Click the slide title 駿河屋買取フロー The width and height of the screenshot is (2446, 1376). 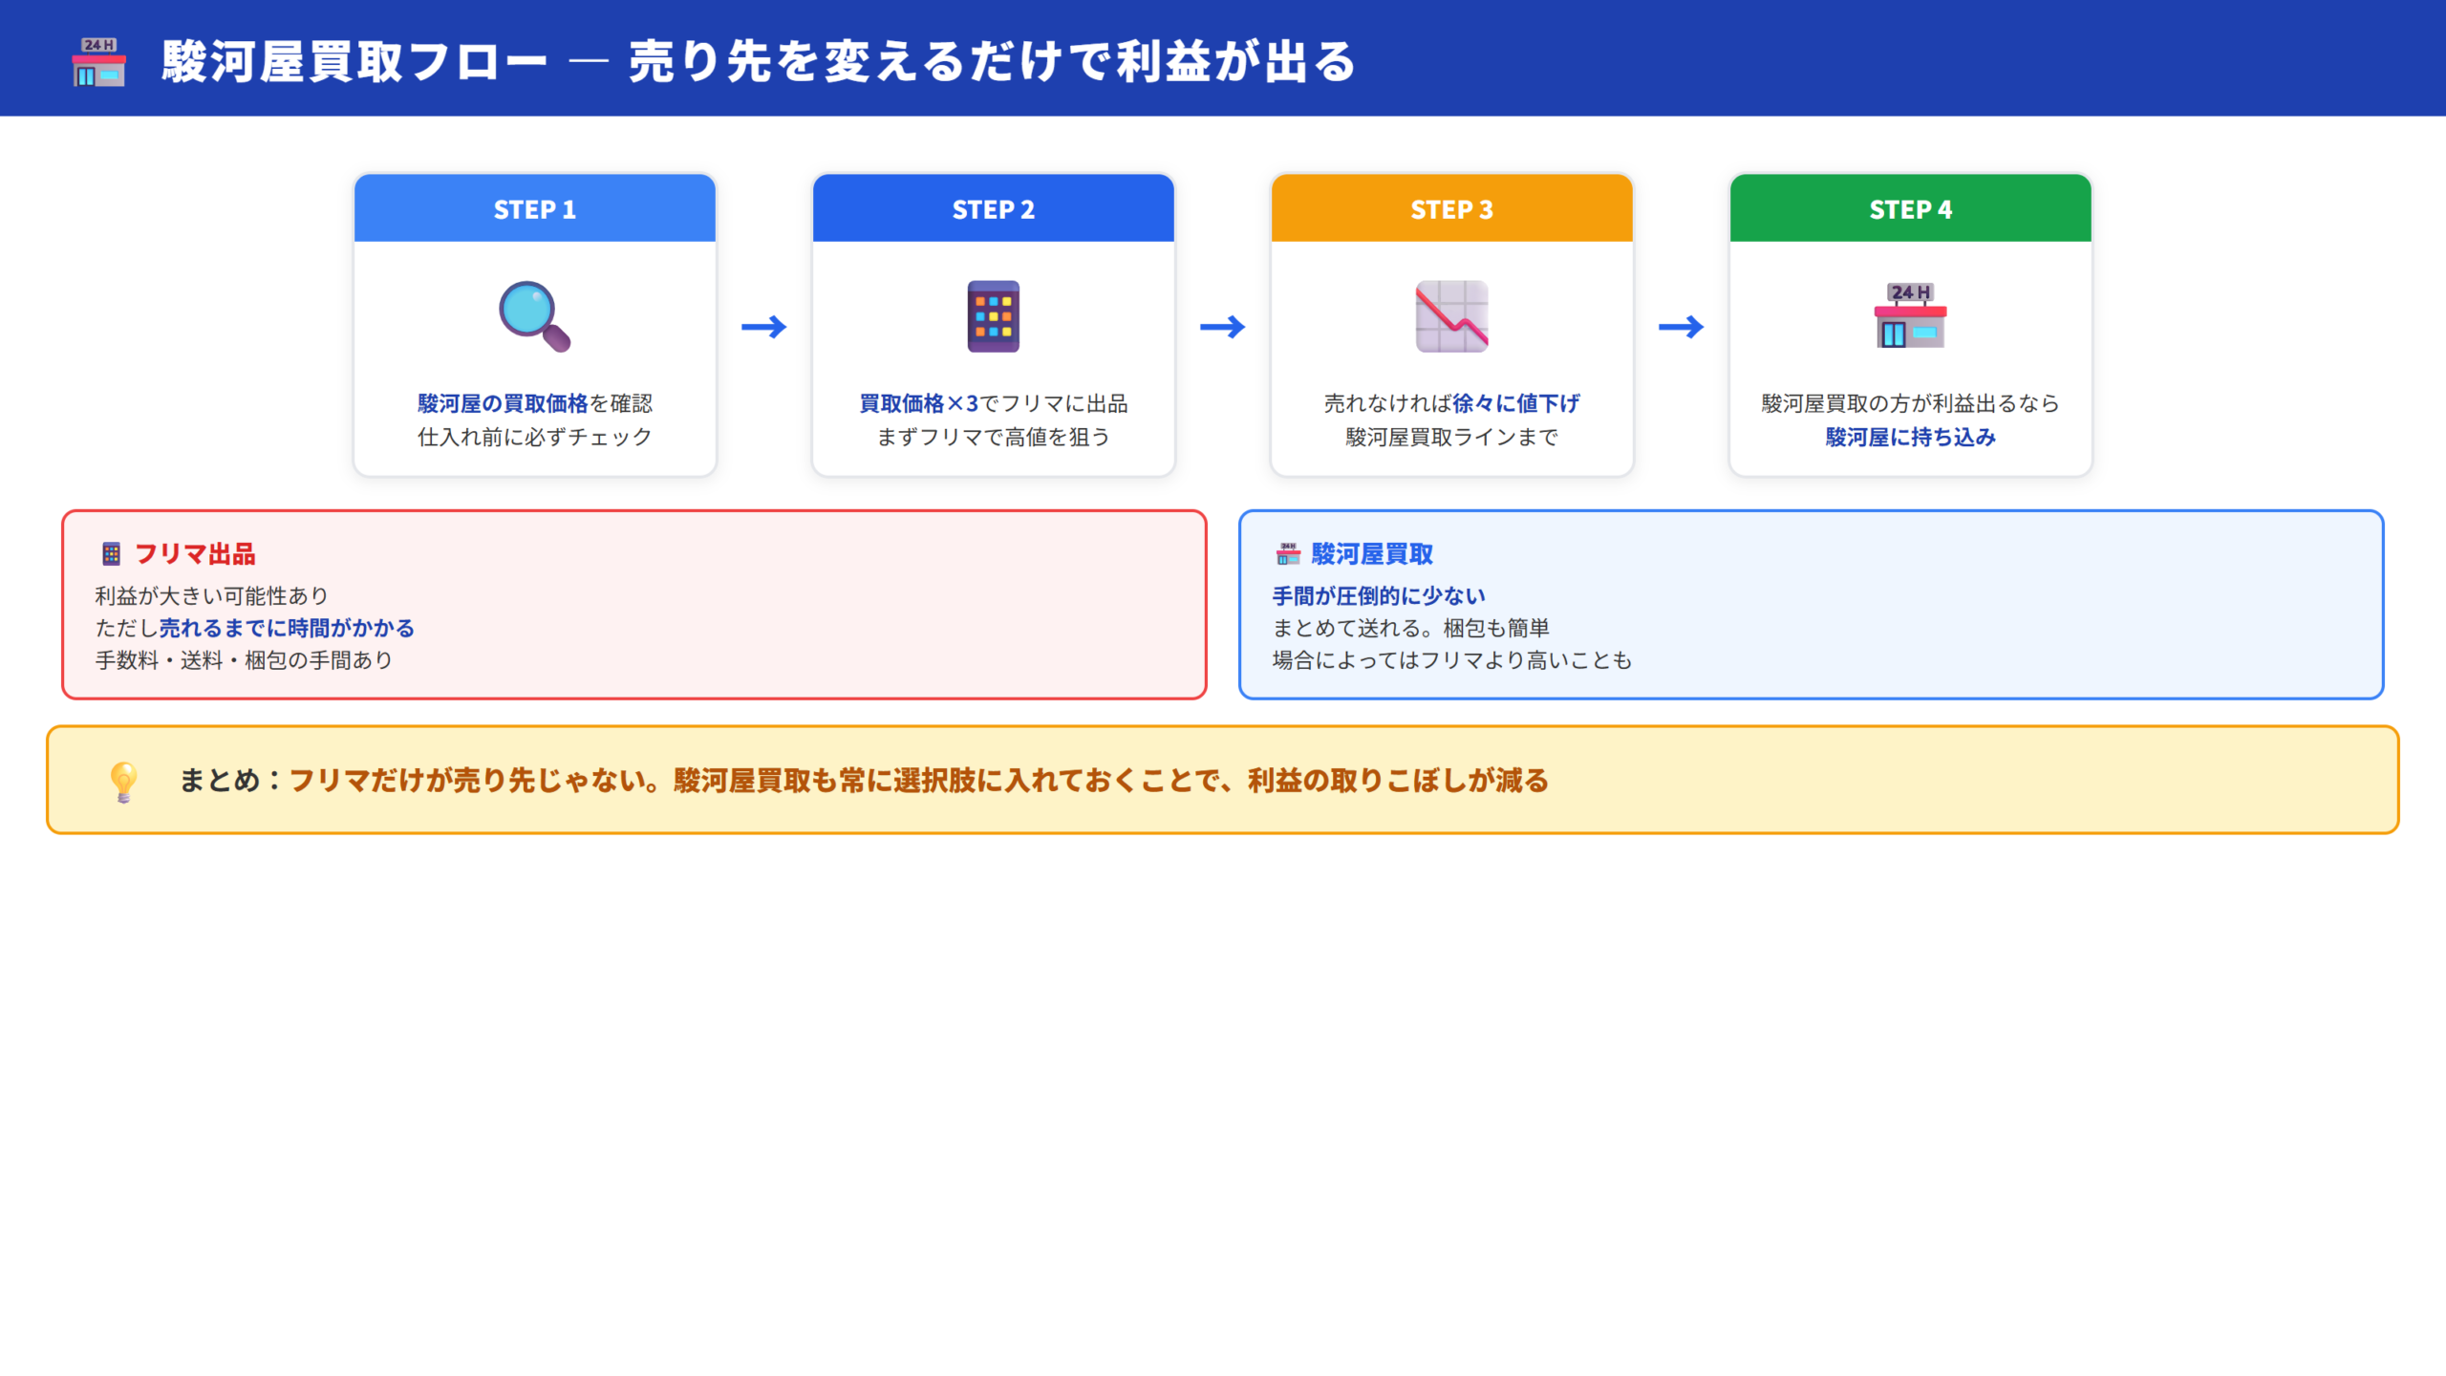point(759,62)
